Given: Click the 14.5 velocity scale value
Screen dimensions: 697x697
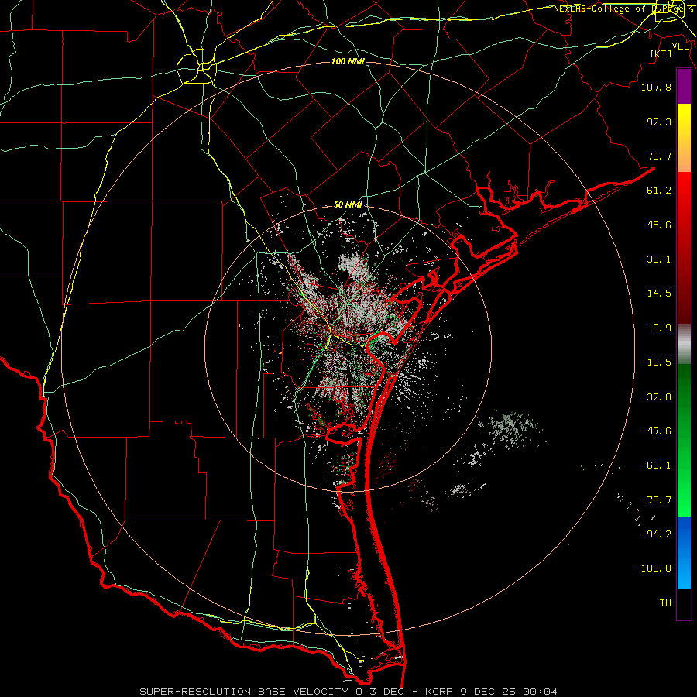Looking at the screenshot, I should click(659, 294).
